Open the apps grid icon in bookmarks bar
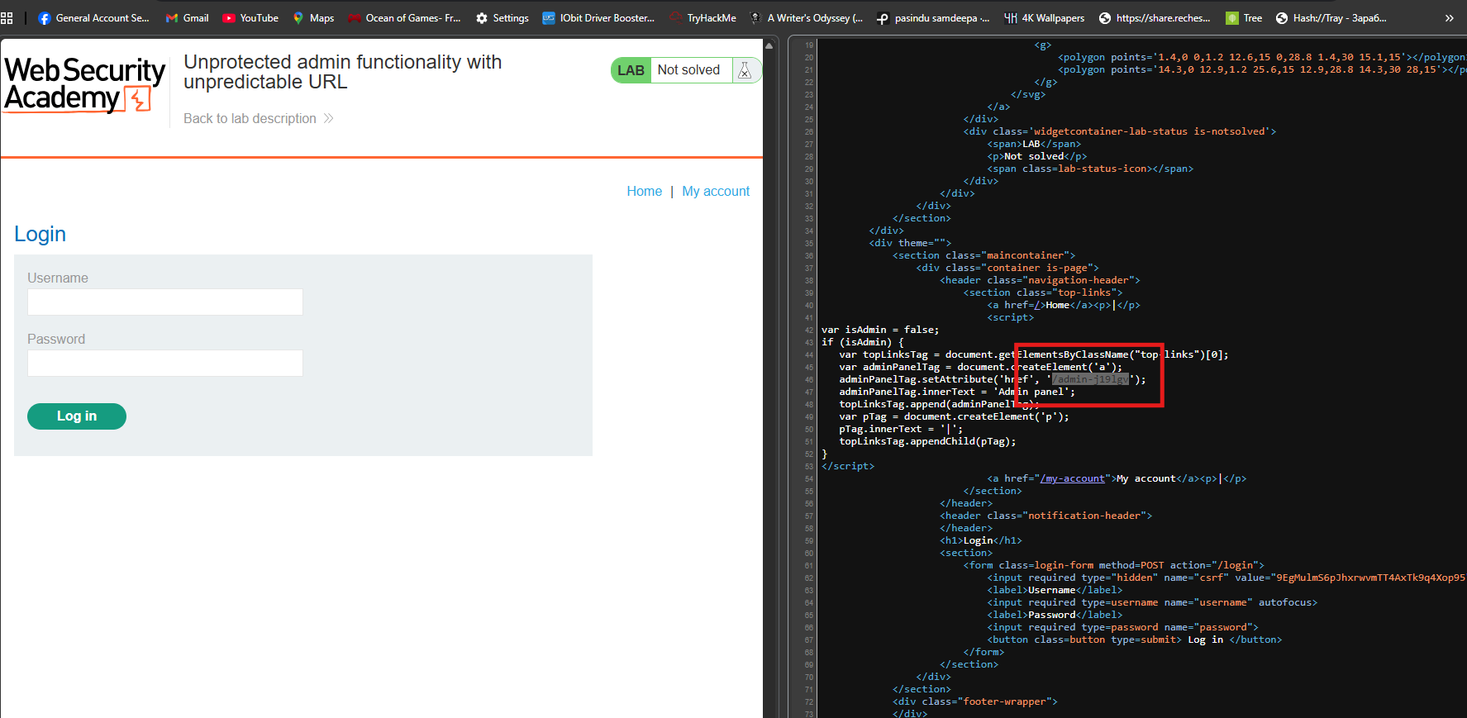The image size is (1467, 718). [7, 17]
